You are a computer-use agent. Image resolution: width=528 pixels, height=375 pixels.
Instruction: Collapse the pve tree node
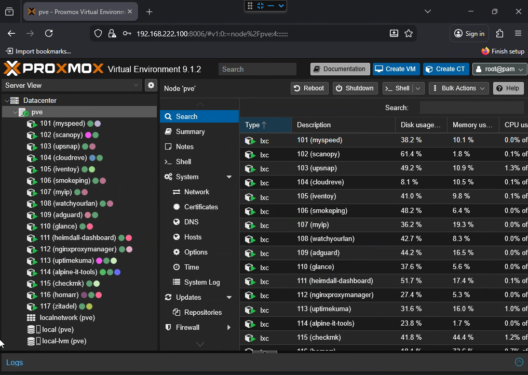15,112
